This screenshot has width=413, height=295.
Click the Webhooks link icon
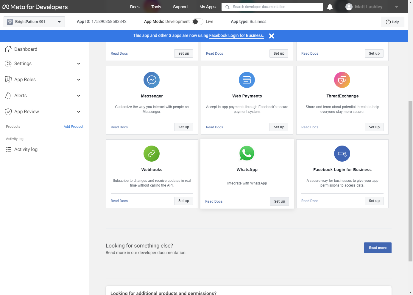tap(152, 154)
